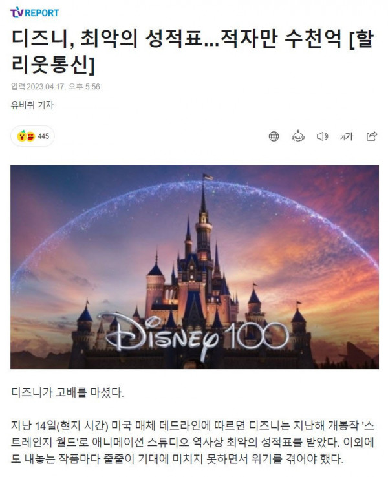Click the heart-eyes reaction emoji
The width and height of the screenshot is (388, 477).
click(x=30, y=136)
